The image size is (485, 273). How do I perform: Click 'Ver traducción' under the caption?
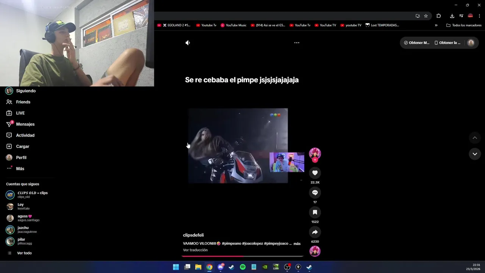click(195, 250)
